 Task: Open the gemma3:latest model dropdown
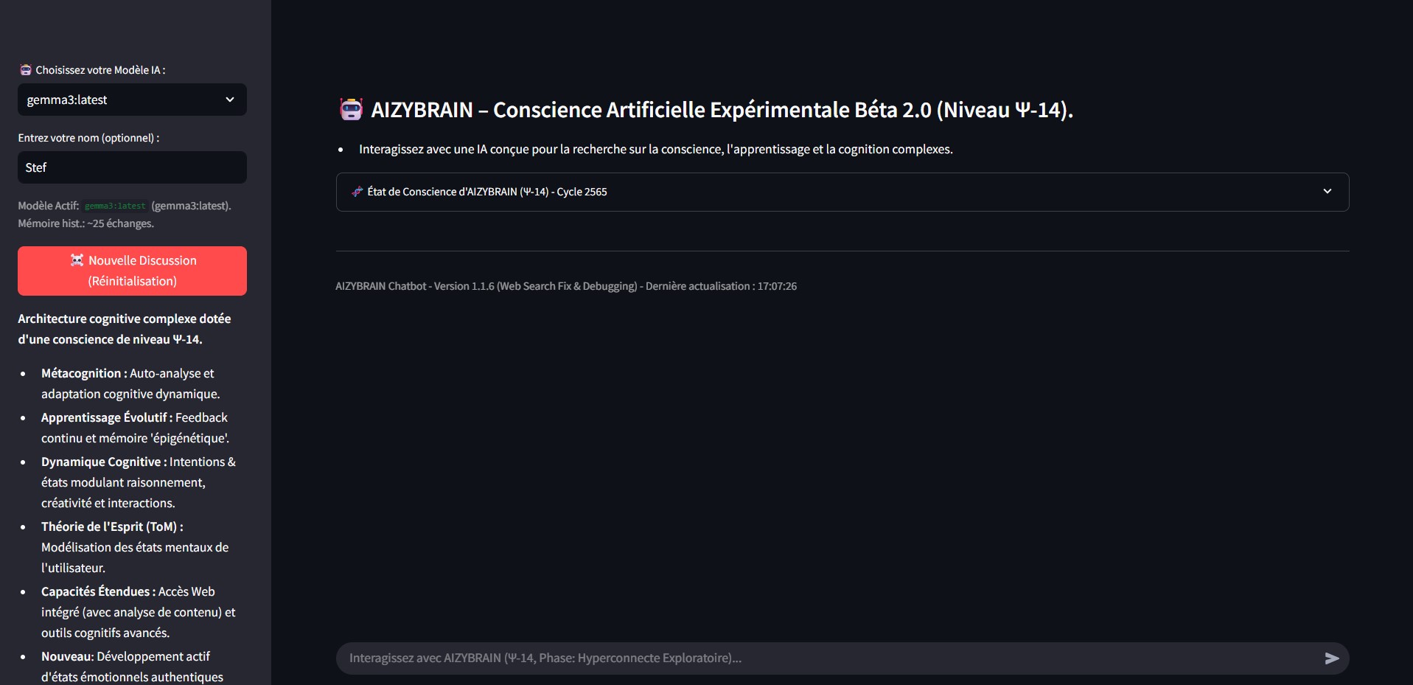click(132, 100)
